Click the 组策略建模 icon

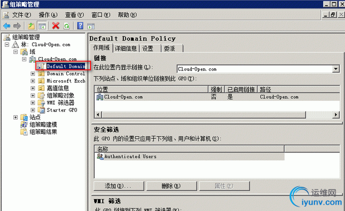pos(24,124)
